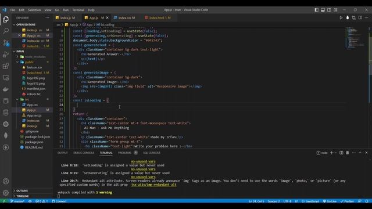Click the Prettier status bar item
372x209 pixels.
click(x=347, y=201)
